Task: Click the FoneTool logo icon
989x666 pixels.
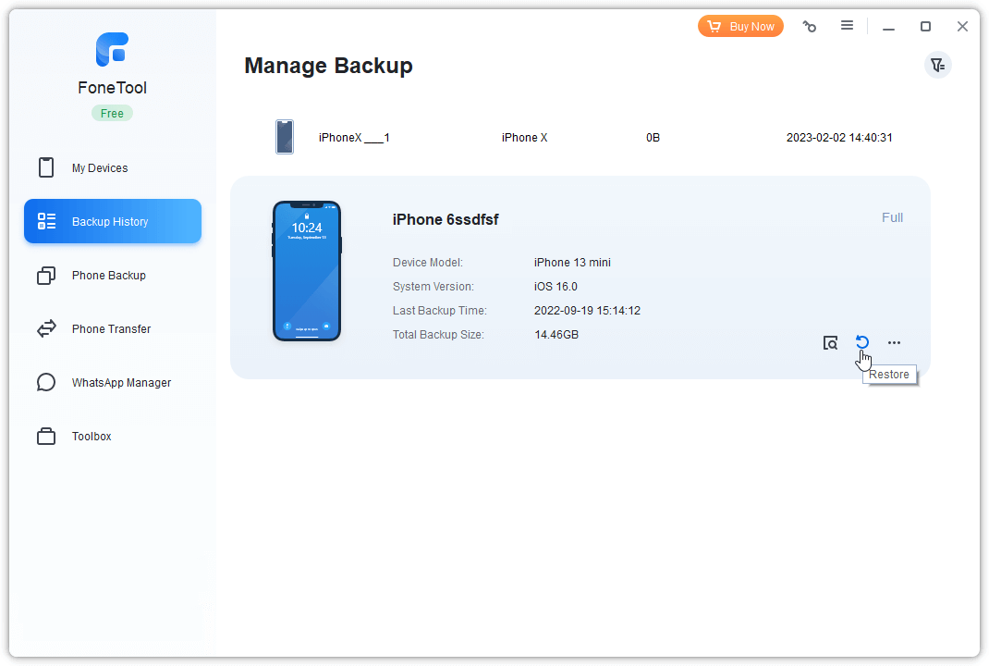Action: click(112, 50)
